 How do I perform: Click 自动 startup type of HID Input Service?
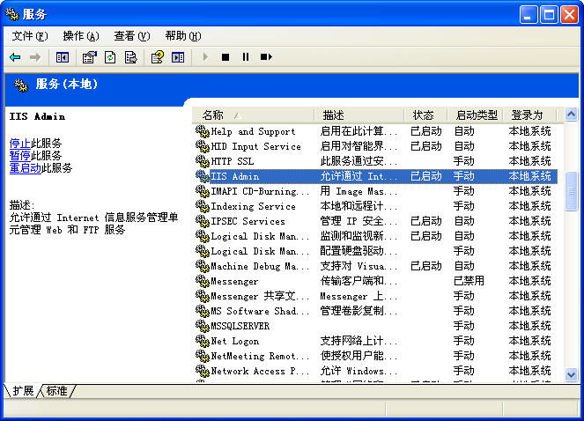[463, 146]
